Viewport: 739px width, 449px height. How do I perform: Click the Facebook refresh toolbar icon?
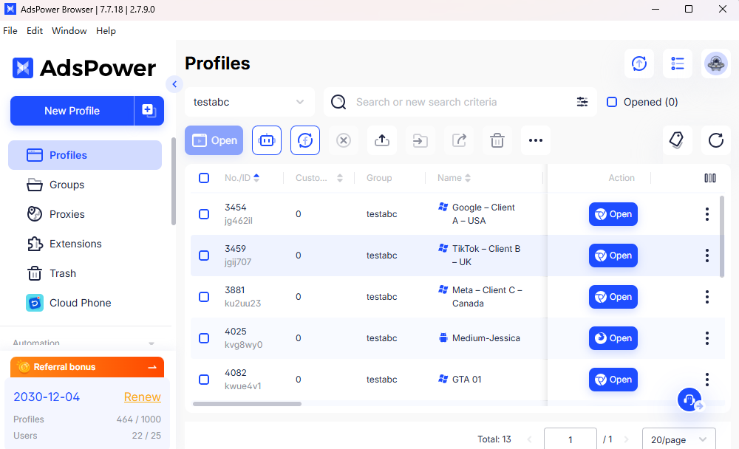click(305, 140)
